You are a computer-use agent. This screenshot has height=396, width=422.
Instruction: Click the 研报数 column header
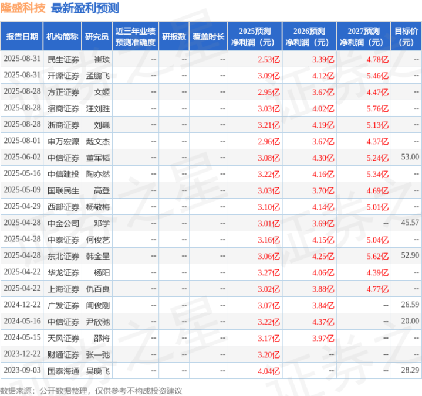click(x=174, y=36)
